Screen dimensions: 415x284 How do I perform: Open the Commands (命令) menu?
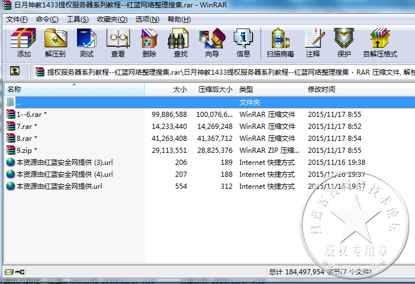pyautogui.click(x=47, y=19)
